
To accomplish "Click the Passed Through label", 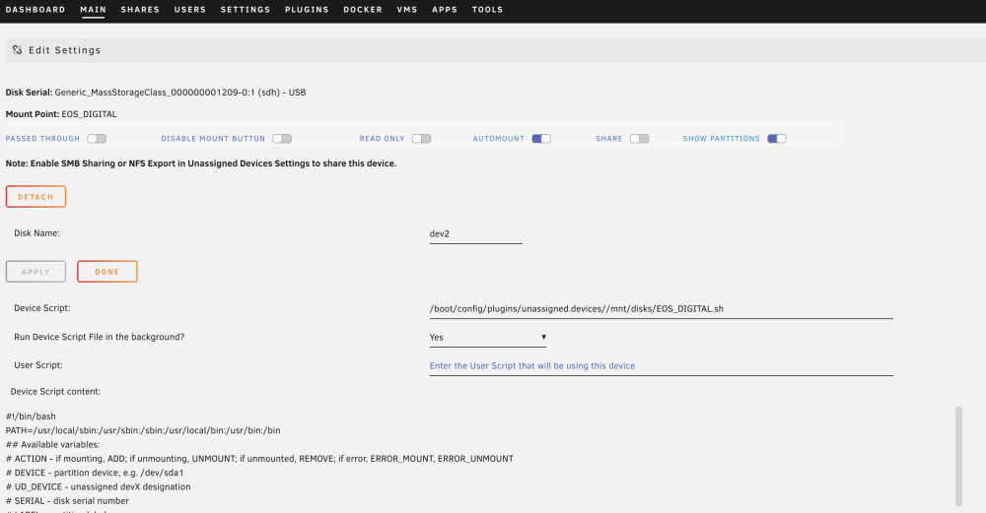I will pyautogui.click(x=42, y=139).
